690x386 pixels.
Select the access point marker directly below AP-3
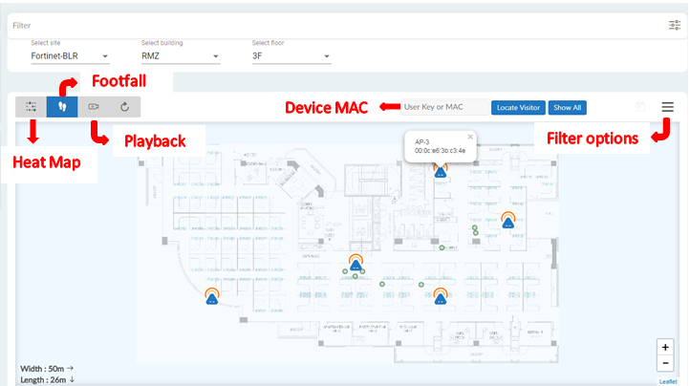[x=441, y=296]
